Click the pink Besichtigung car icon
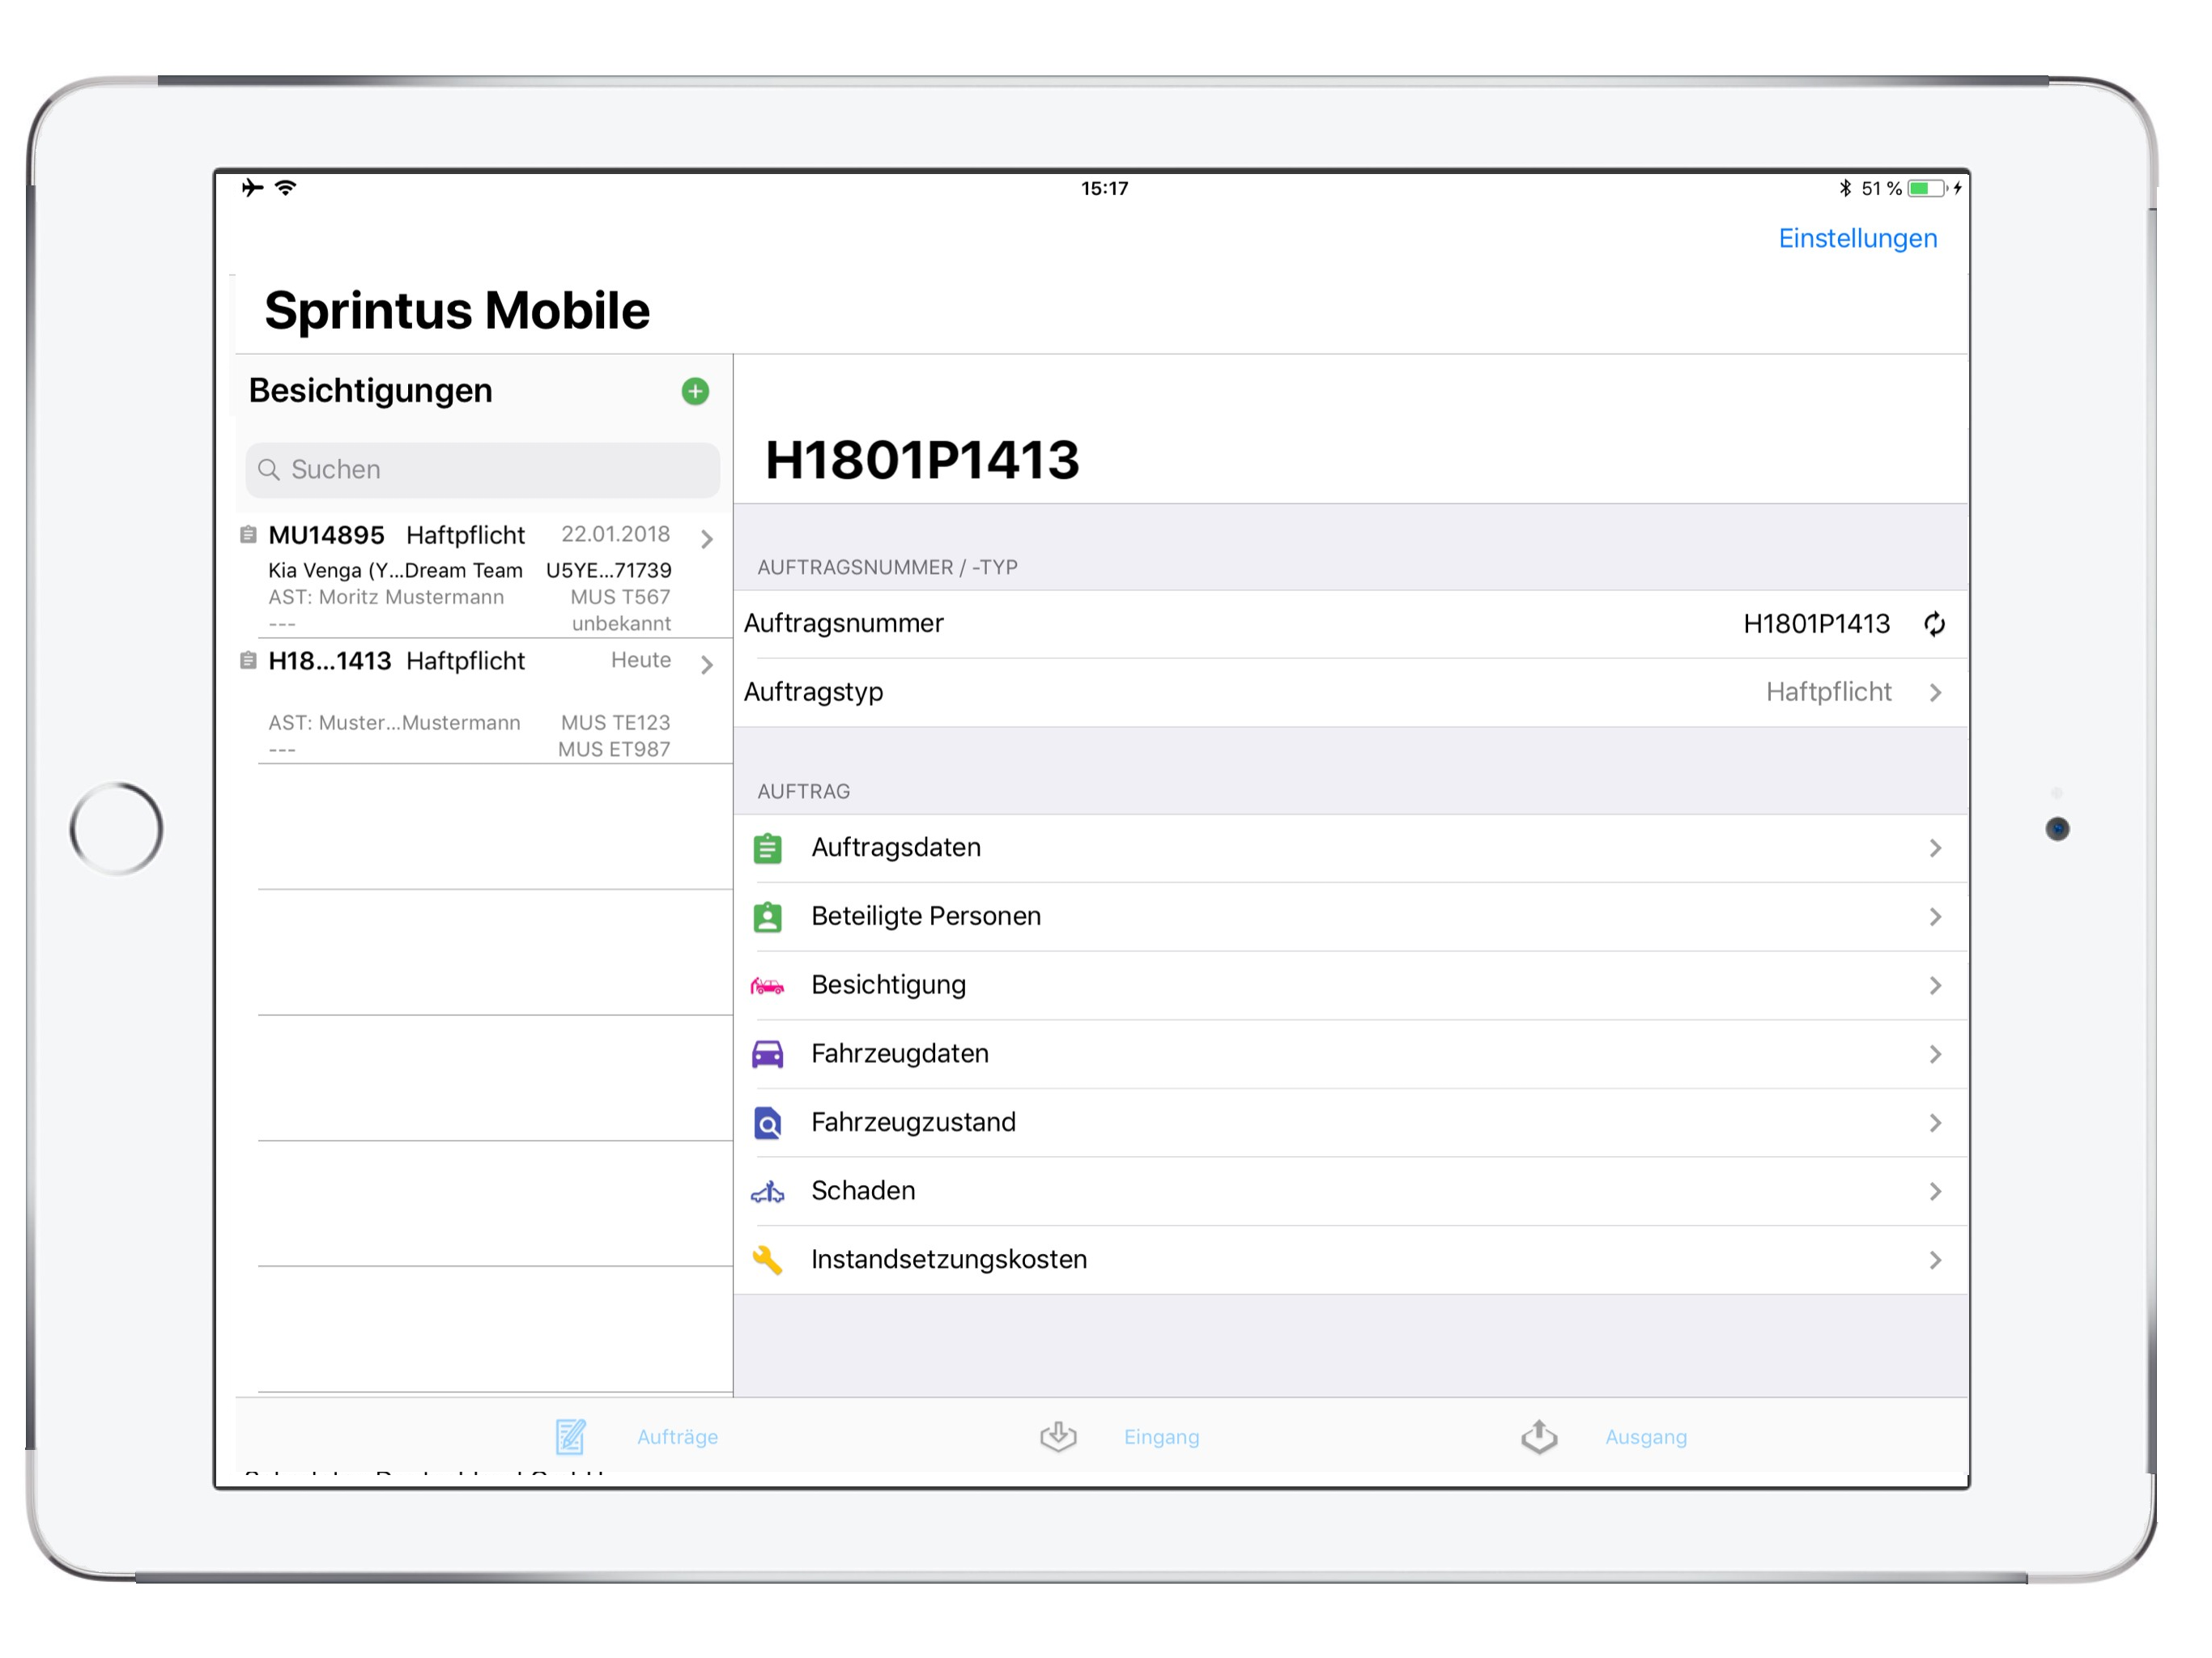 767,986
